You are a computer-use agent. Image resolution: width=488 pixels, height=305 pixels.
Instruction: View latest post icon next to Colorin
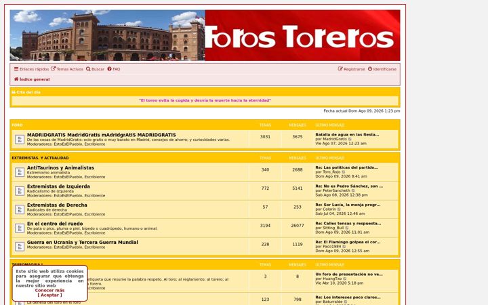(340, 209)
